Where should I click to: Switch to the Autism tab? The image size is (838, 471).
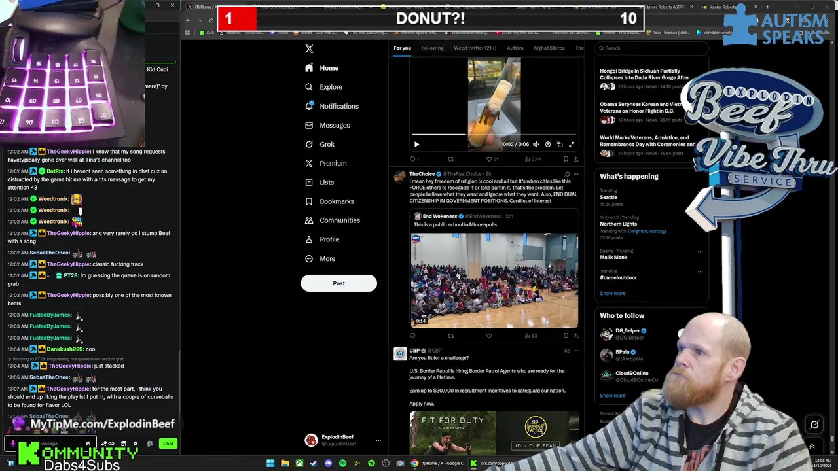[515, 48]
